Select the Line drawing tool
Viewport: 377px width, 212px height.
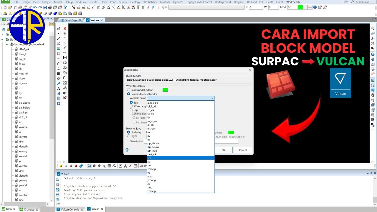[x=59, y=38]
